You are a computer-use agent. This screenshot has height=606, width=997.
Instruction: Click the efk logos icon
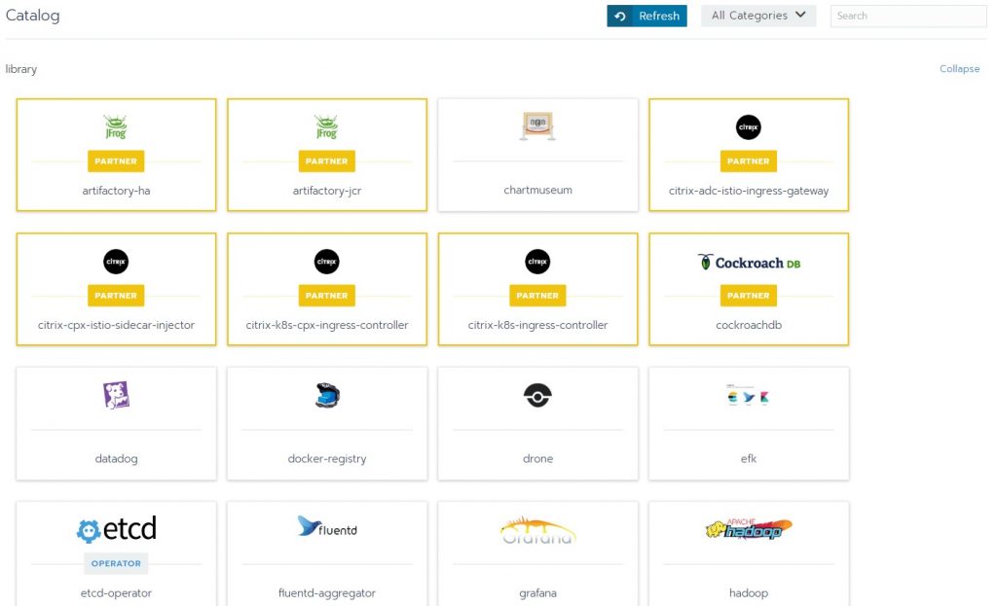pyautogui.click(x=749, y=396)
